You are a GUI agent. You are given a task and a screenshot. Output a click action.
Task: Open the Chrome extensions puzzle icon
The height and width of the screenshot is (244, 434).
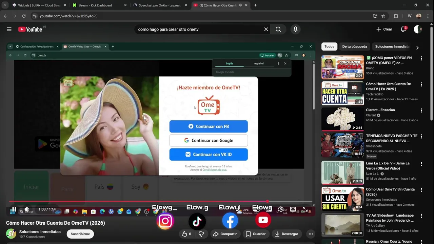(x=396, y=16)
